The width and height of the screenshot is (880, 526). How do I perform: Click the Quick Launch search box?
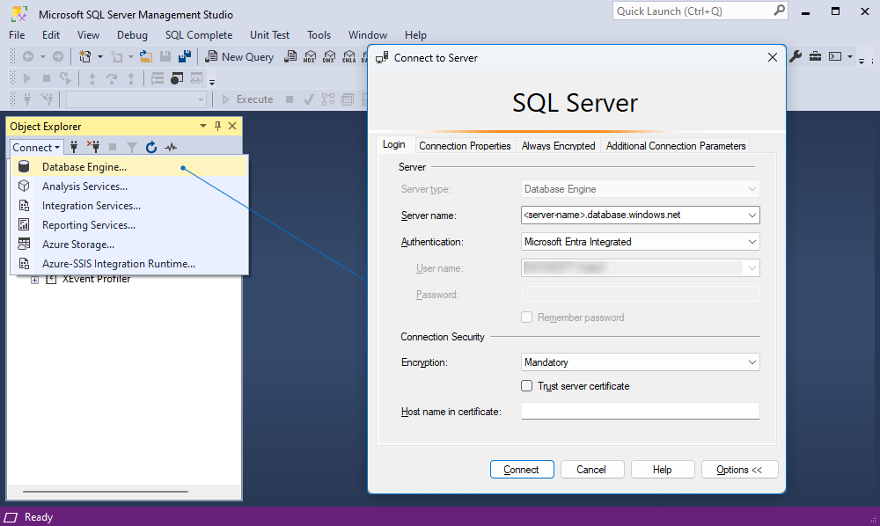[700, 11]
